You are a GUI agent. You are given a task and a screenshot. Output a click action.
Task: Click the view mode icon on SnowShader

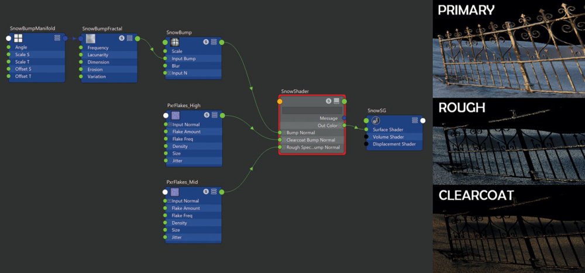pyautogui.click(x=336, y=101)
